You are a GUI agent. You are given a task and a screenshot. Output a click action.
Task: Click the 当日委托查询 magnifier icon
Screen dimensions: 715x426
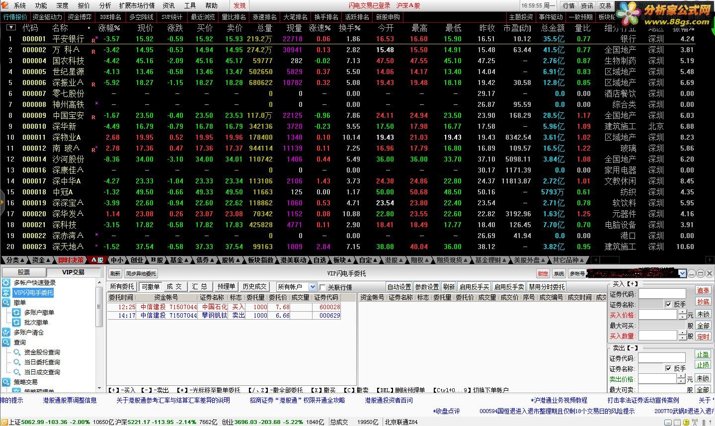17,362
